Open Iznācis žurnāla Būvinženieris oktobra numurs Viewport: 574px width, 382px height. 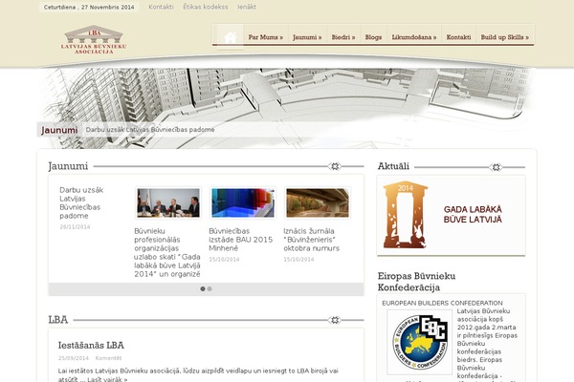pyautogui.click(x=311, y=240)
